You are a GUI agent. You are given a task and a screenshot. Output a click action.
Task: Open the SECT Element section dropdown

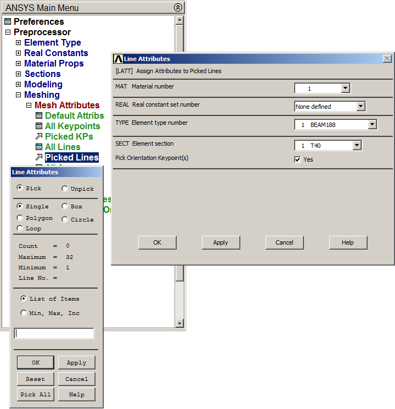[x=357, y=146]
